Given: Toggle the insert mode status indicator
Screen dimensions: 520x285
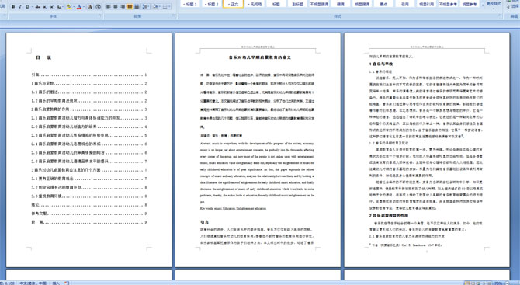Looking at the screenshot, I should point(56,283).
